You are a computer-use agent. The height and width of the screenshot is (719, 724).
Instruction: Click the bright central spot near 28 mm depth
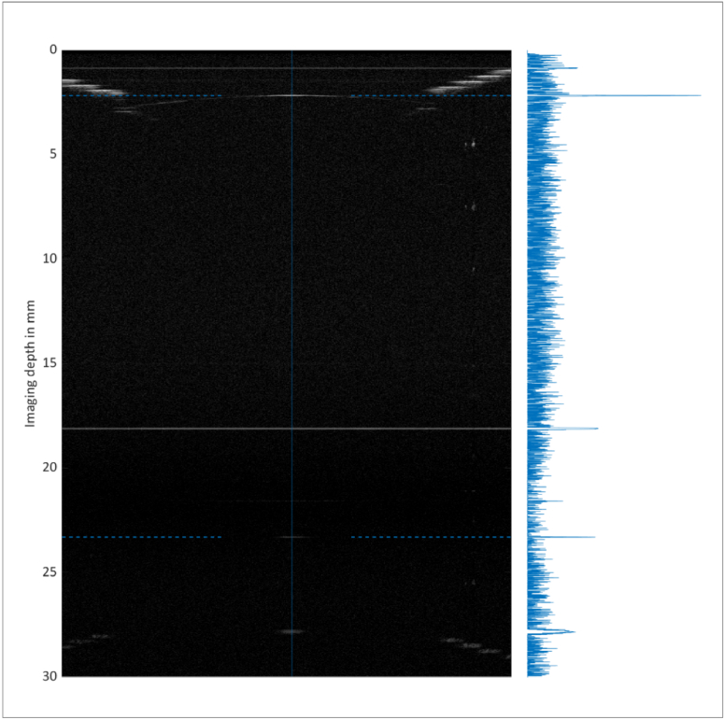[292, 632]
